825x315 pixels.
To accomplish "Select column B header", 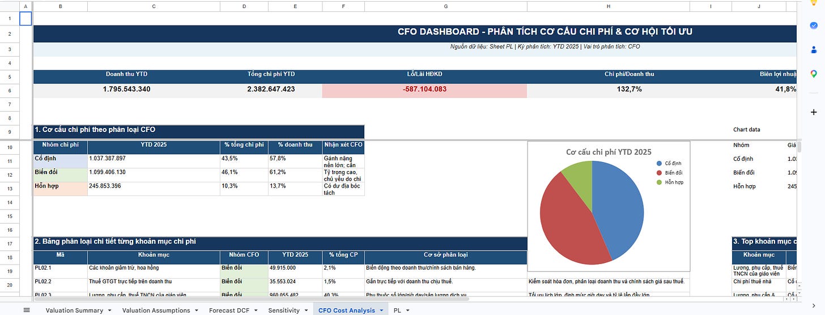I will click(61, 6).
